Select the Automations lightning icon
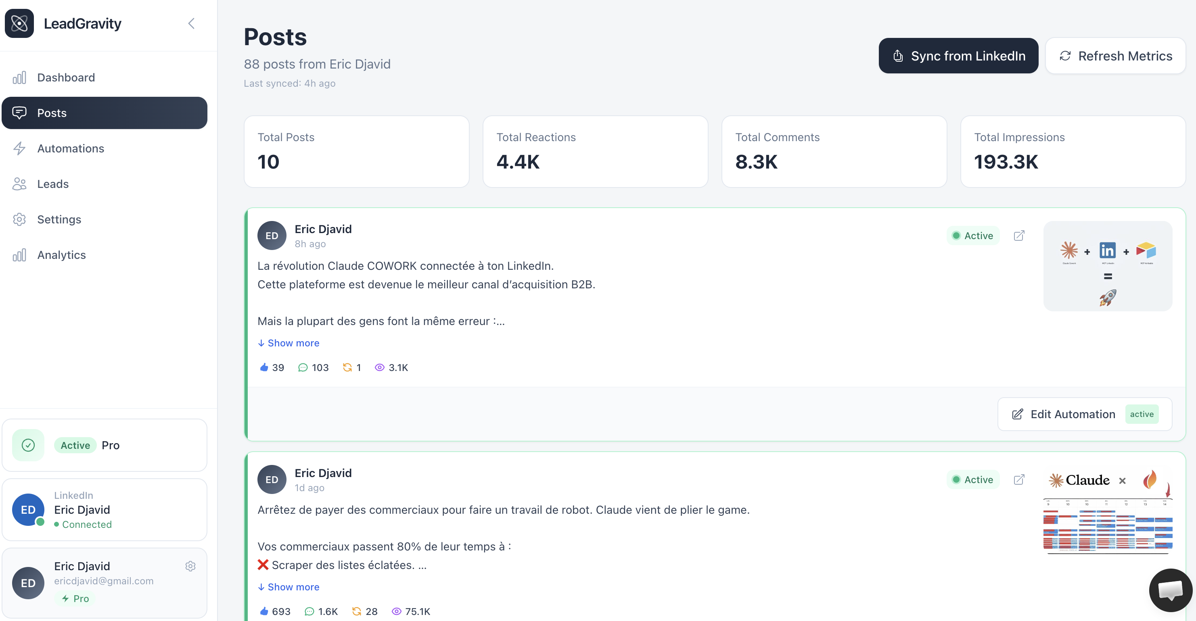Viewport: 1196px width, 621px height. pyautogui.click(x=19, y=148)
